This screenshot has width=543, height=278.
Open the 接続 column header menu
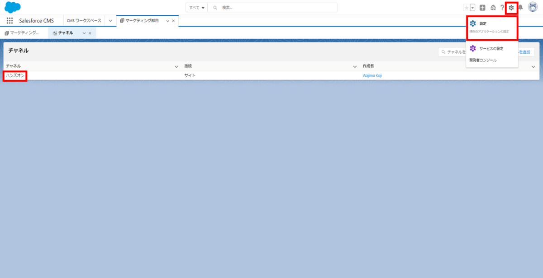355,66
